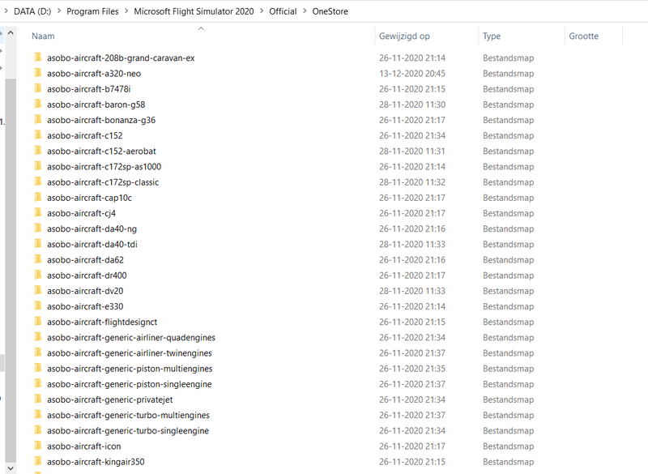Click folder icon of generic-airliner-quadengines
This screenshot has height=474, width=648.
point(38,337)
